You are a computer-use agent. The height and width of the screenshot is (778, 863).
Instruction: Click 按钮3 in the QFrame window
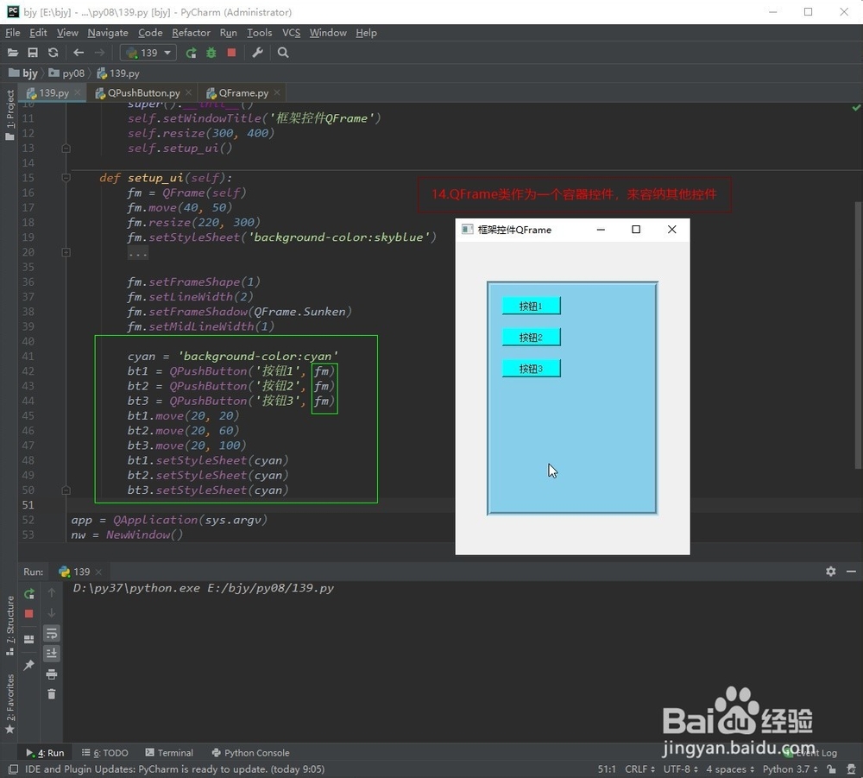(x=531, y=369)
